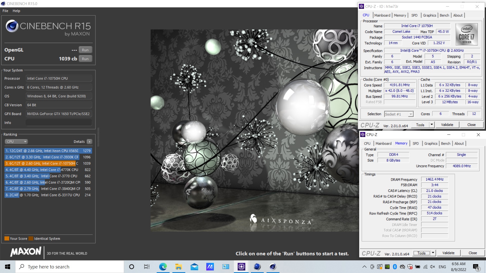
Task: Open Windows Security shield tray icon
Action: (x=410, y=267)
